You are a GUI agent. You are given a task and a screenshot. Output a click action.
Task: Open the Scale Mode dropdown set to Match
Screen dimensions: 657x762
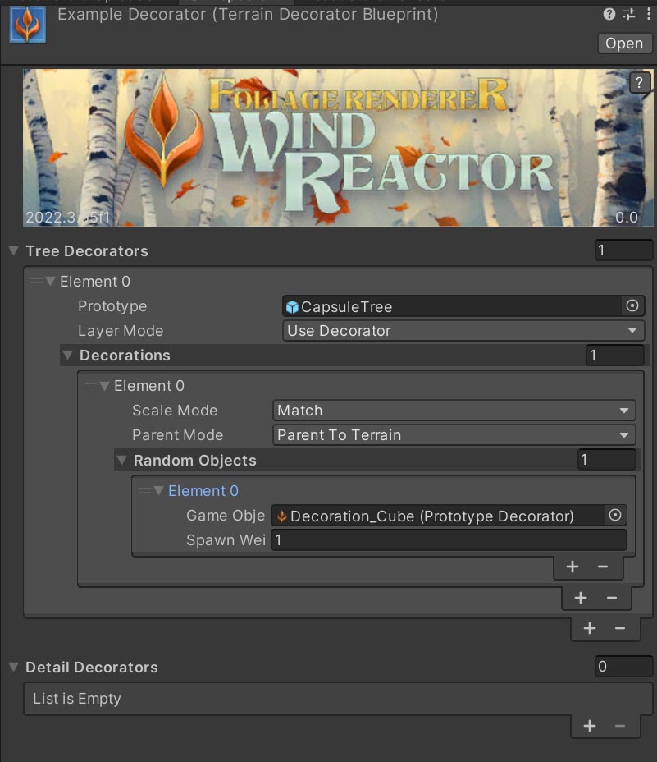[x=454, y=411]
